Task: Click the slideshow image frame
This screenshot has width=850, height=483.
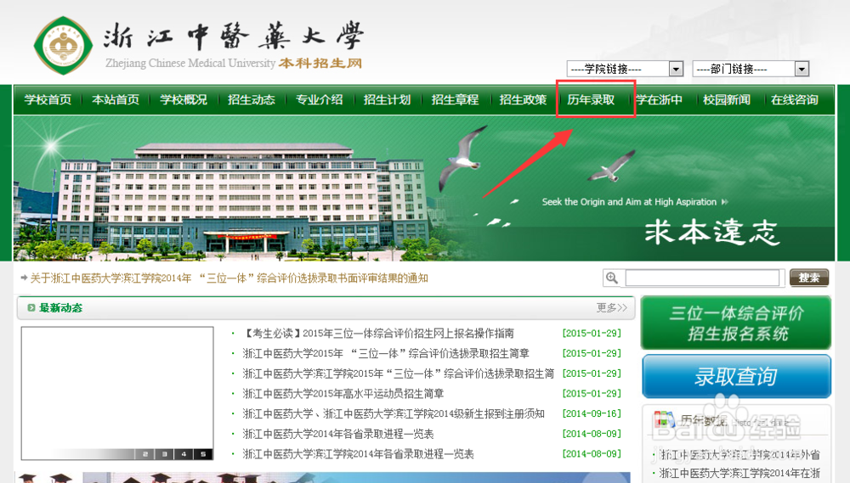Action: coord(117,393)
